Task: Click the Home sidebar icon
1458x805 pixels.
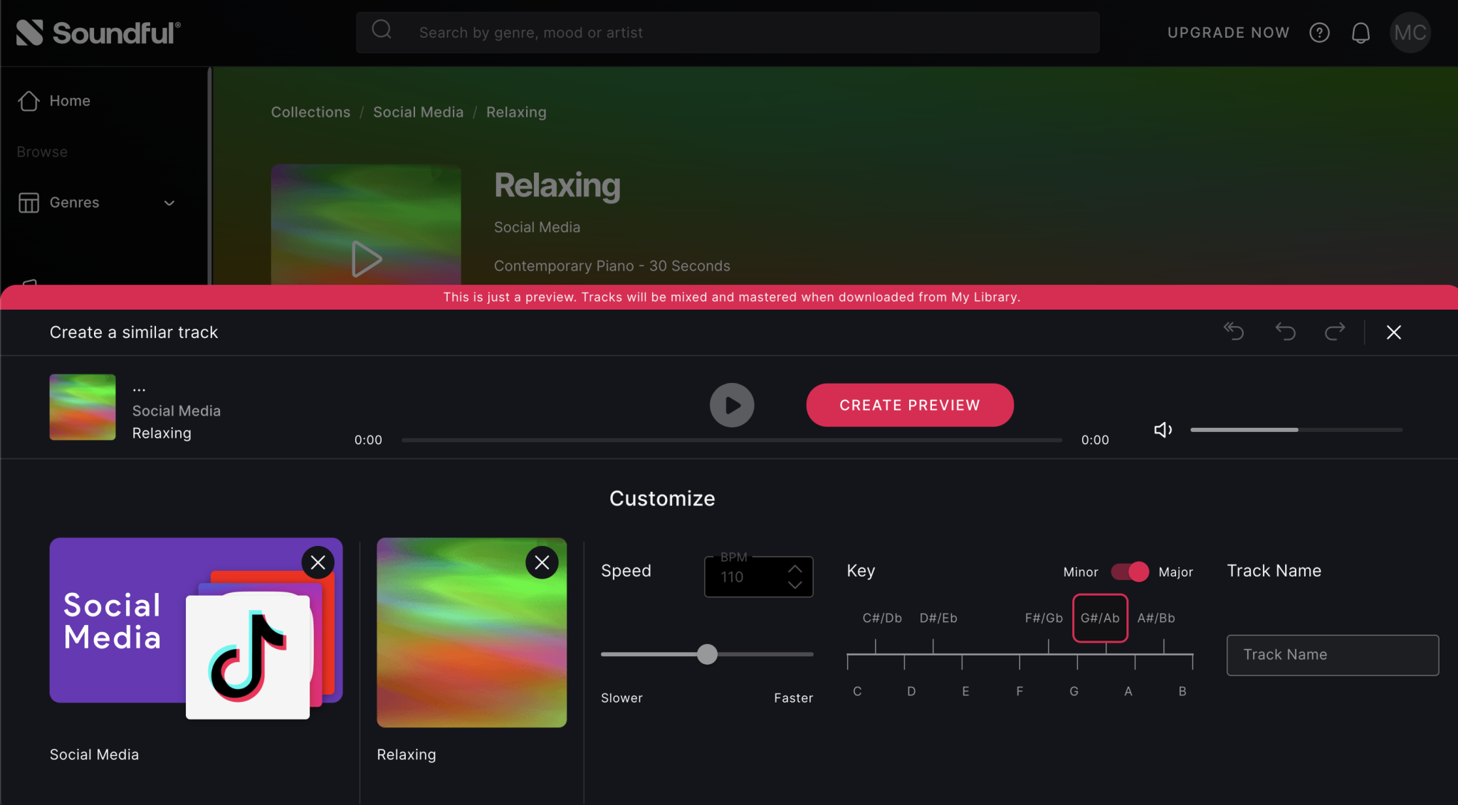Action: coord(28,101)
